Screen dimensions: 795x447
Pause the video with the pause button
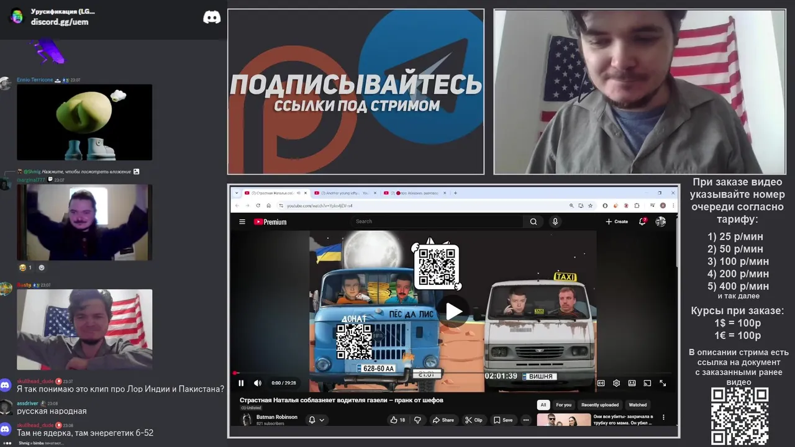(241, 383)
